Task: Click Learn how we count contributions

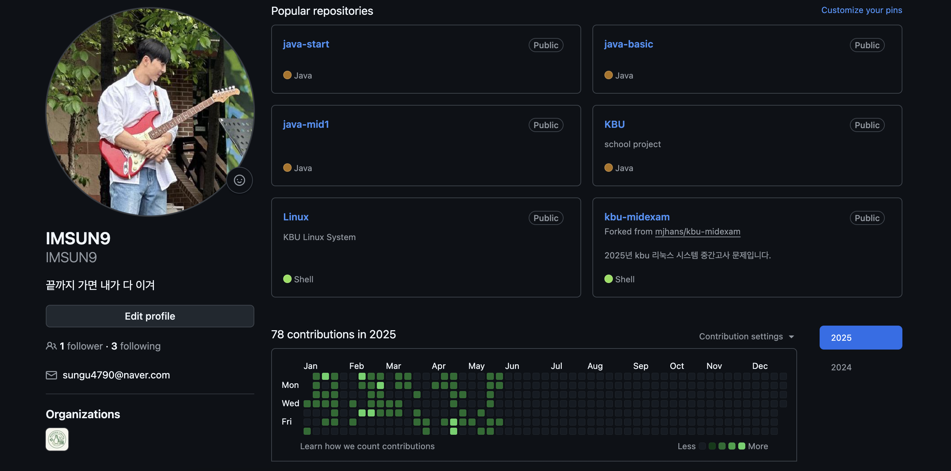Action: tap(367, 446)
